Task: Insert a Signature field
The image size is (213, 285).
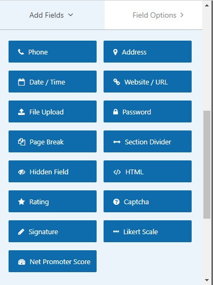Action: pyautogui.click(x=52, y=231)
